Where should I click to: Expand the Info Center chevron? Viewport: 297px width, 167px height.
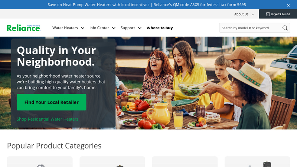point(114,28)
